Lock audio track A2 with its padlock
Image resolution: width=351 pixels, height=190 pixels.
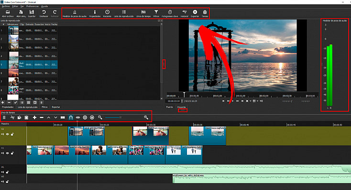(x=7, y=181)
